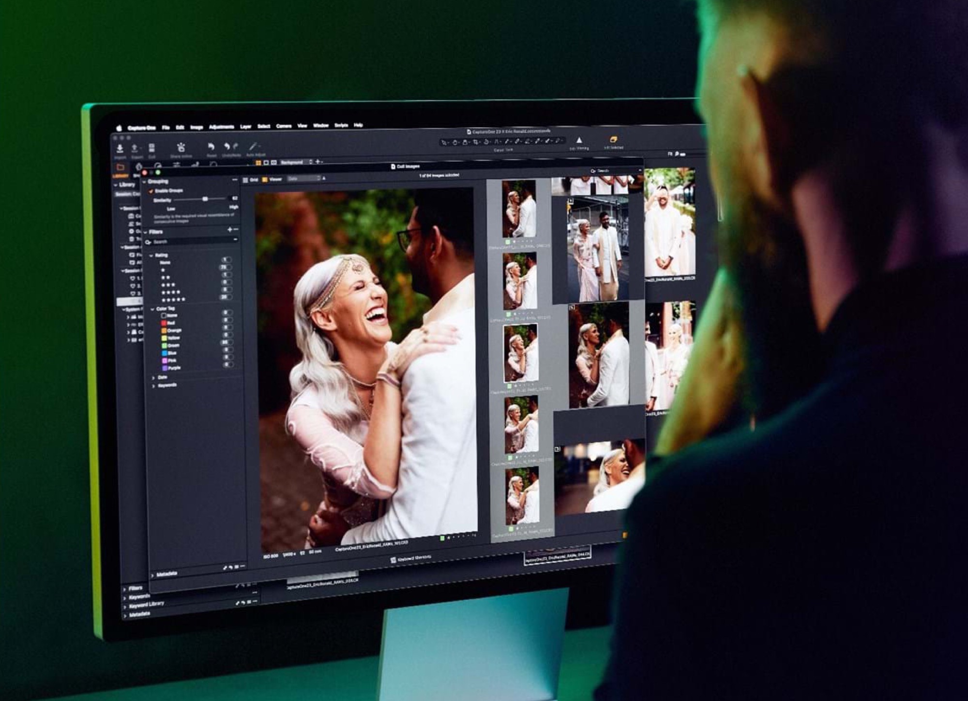This screenshot has height=701, width=968.
Task: Open the Adjustments menu
Action: coord(221,127)
